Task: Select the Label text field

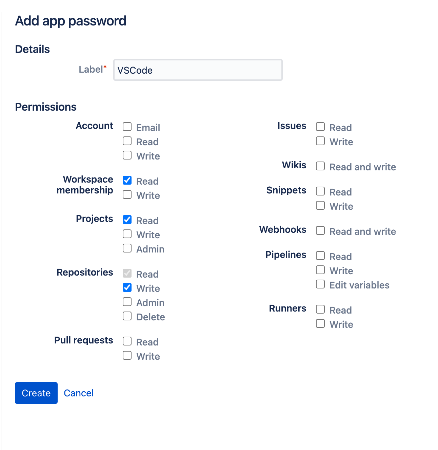Action: tap(198, 70)
